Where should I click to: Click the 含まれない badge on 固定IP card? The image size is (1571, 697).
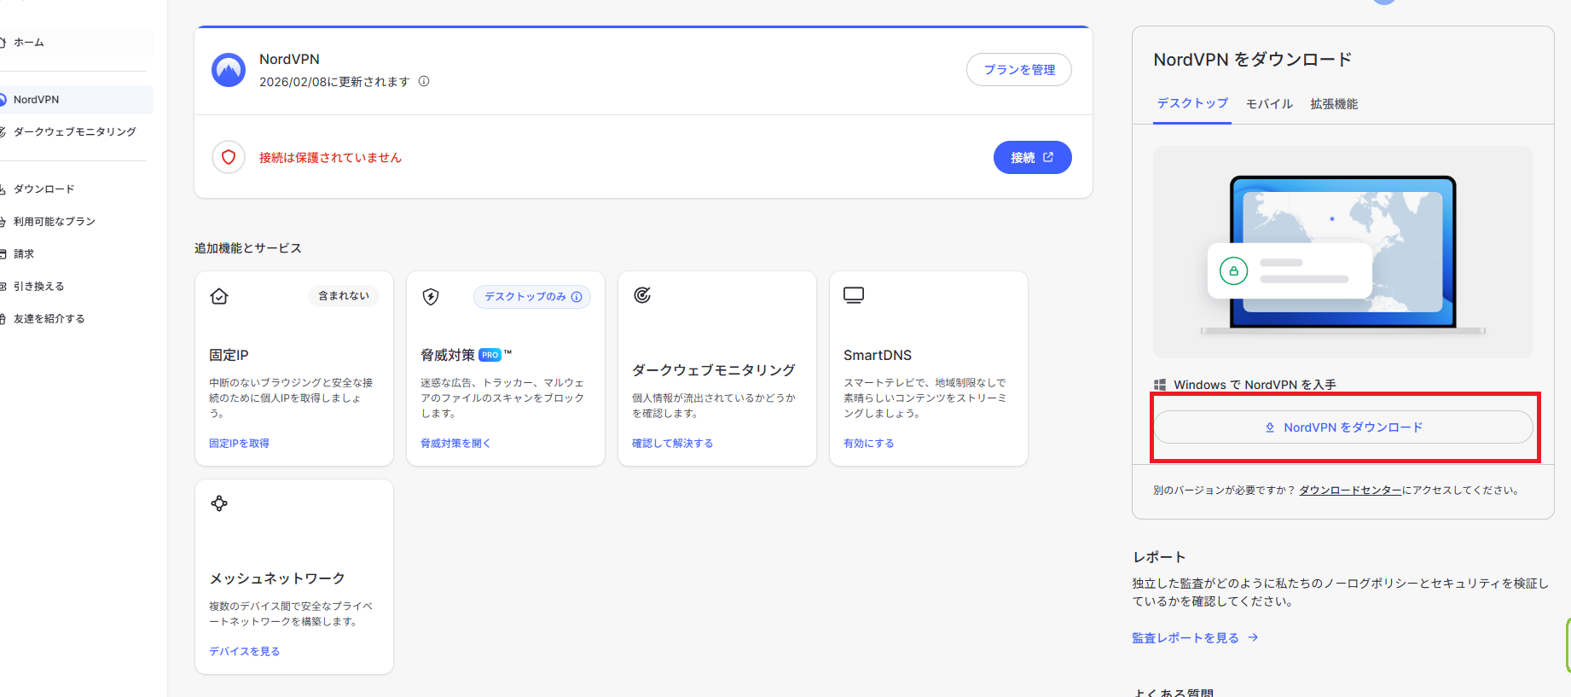click(x=344, y=296)
